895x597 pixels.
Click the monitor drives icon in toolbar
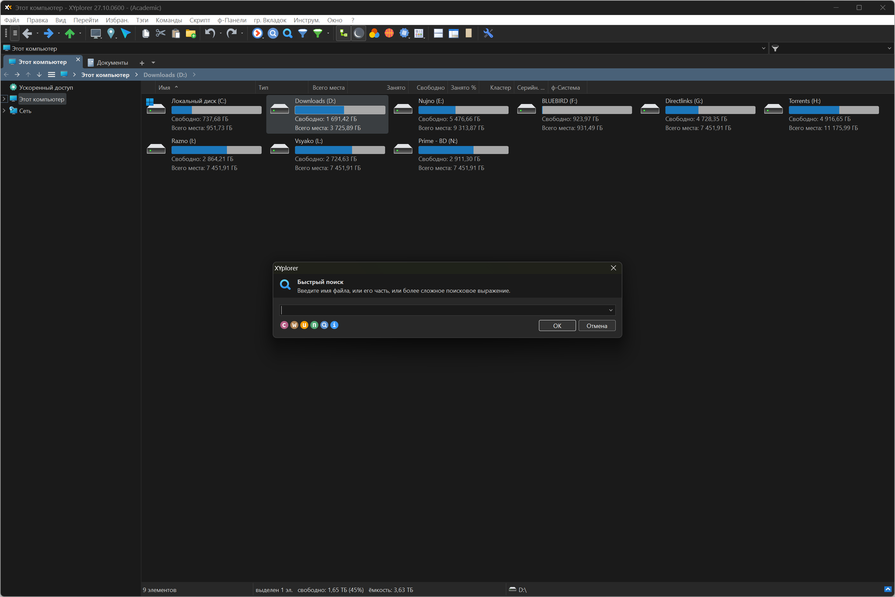pyautogui.click(x=95, y=34)
